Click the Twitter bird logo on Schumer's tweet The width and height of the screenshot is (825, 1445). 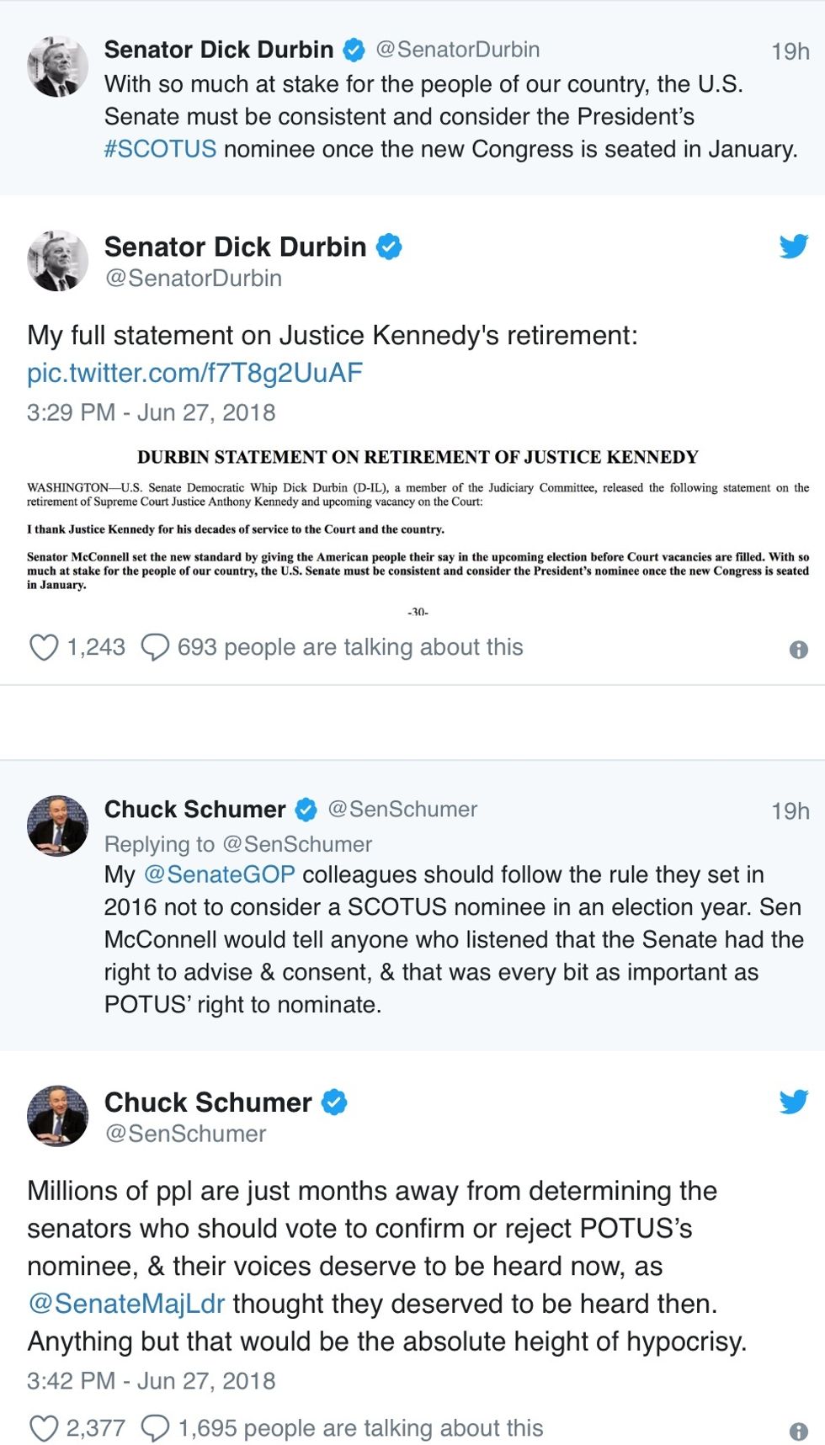pos(793,1102)
